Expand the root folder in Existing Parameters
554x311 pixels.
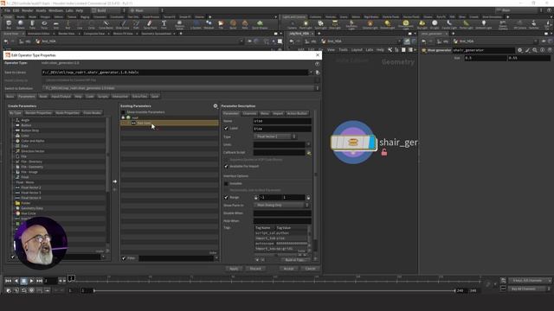(x=123, y=117)
